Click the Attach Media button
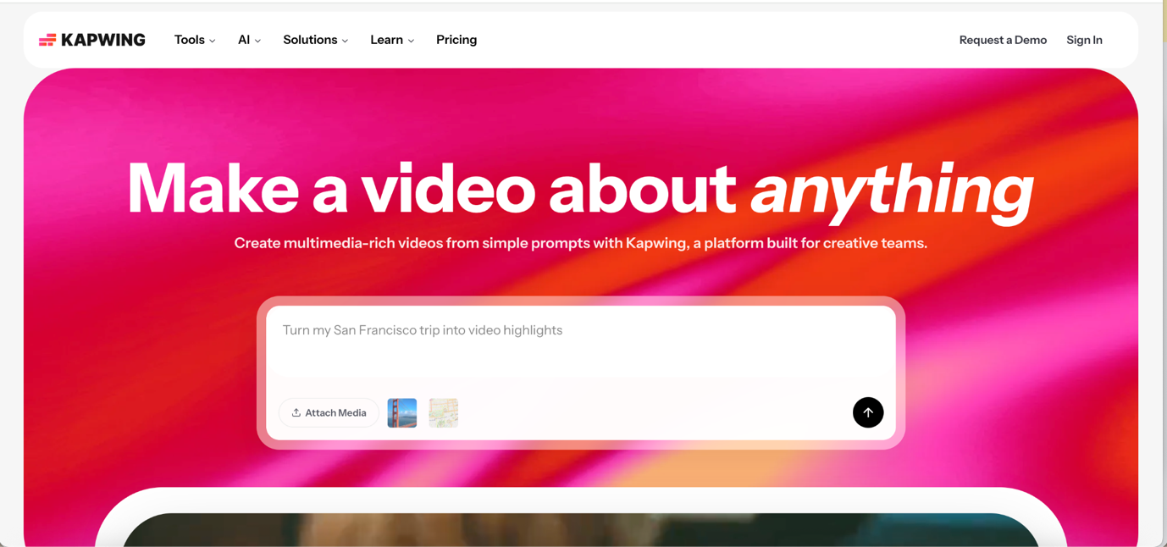1167x547 pixels. click(329, 412)
